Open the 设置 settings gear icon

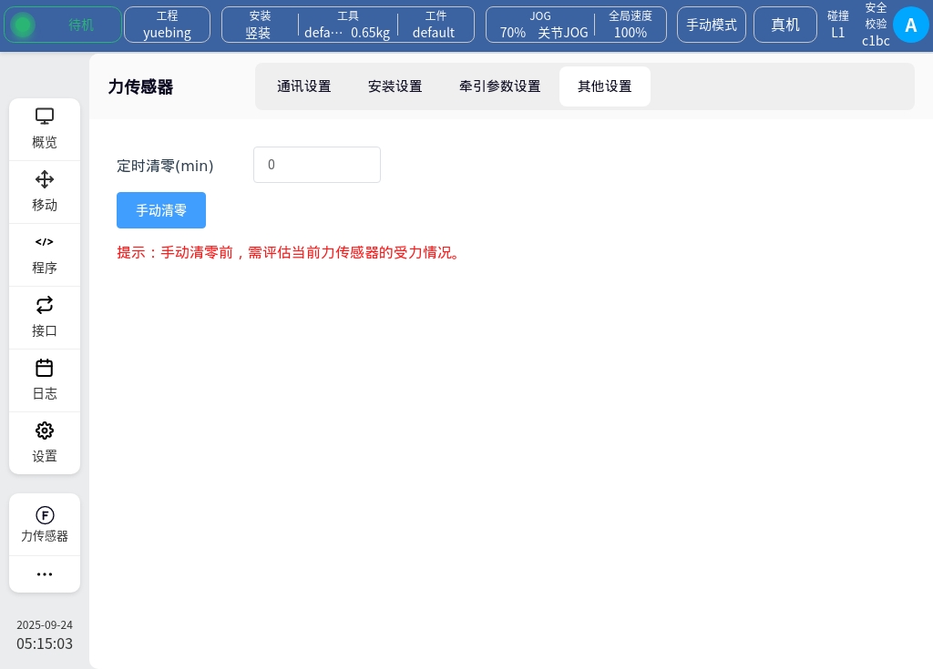[45, 431]
